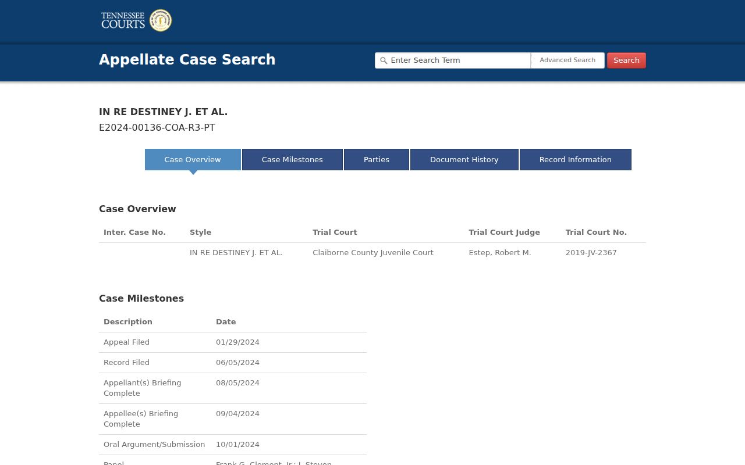Go to the Document History tab

pyautogui.click(x=464, y=159)
